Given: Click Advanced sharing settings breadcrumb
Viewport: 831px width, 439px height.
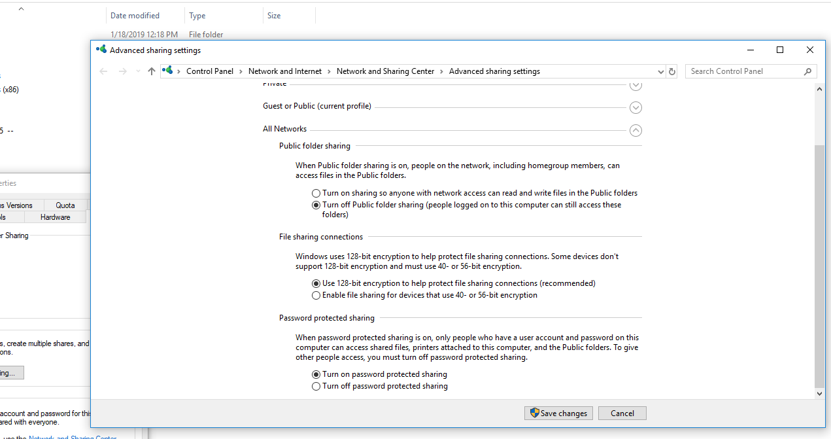Looking at the screenshot, I should 494,71.
